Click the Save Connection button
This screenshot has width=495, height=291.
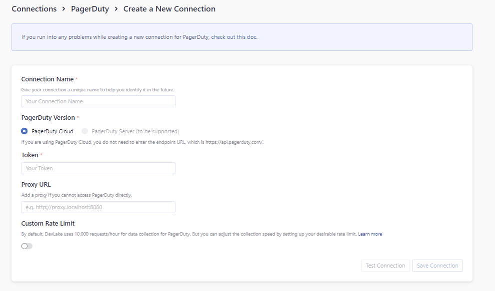(437, 265)
